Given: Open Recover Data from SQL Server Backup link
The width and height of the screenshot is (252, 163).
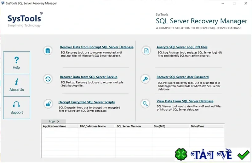Looking at the screenshot, I should click(89, 77).
